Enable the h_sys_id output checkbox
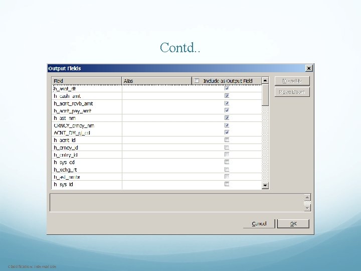Image resolution: width=361 pixels, height=271 pixels. (227, 184)
